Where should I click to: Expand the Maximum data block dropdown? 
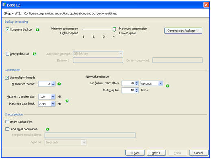53,104
